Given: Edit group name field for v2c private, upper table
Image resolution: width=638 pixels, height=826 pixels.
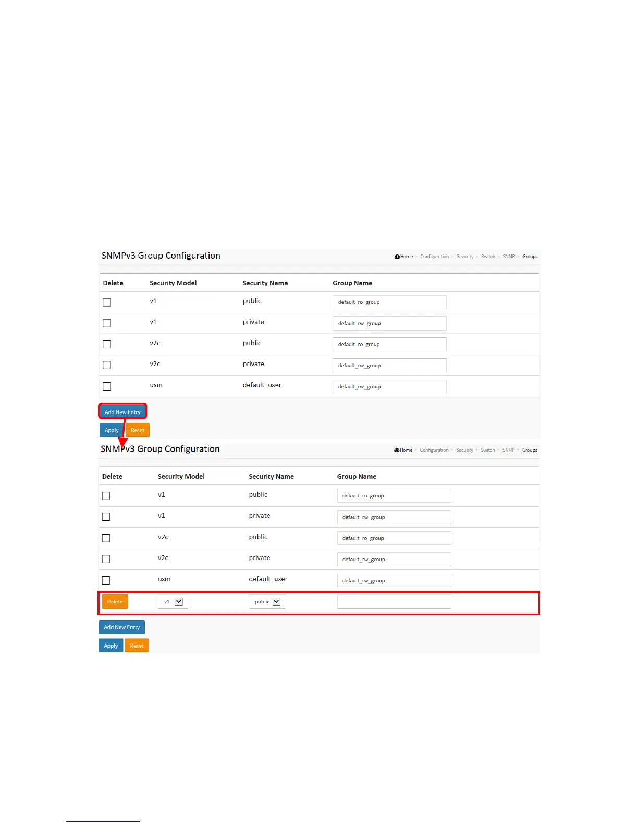Looking at the screenshot, I should click(x=389, y=365).
